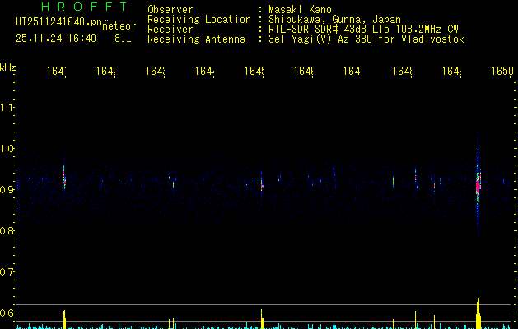Click the 'Observer' field label
The width and height of the screenshot is (518, 329).
[x=170, y=10]
